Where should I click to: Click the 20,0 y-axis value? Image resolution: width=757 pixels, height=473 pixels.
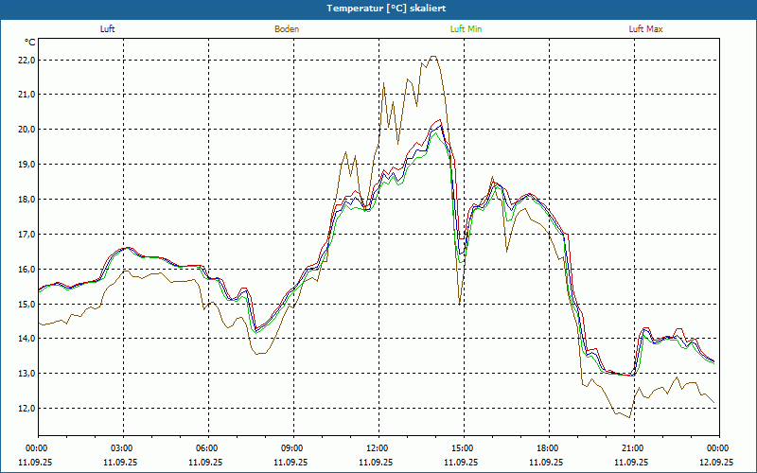click(x=26, y=130)
